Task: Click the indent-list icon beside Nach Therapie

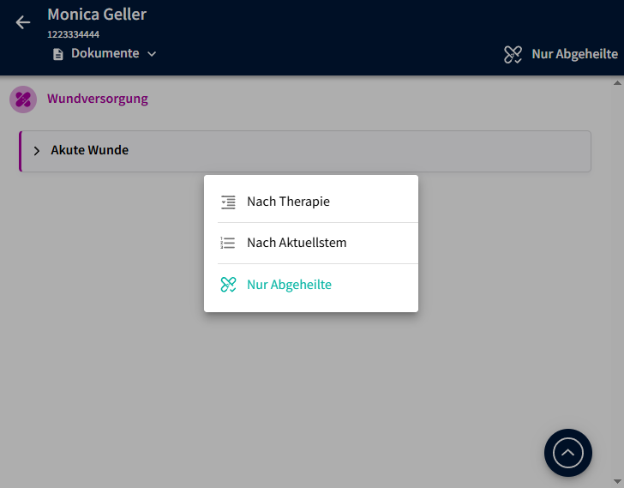Action: 227,202
